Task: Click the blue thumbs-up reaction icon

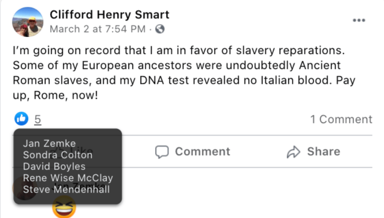Action: coord(21,119)
